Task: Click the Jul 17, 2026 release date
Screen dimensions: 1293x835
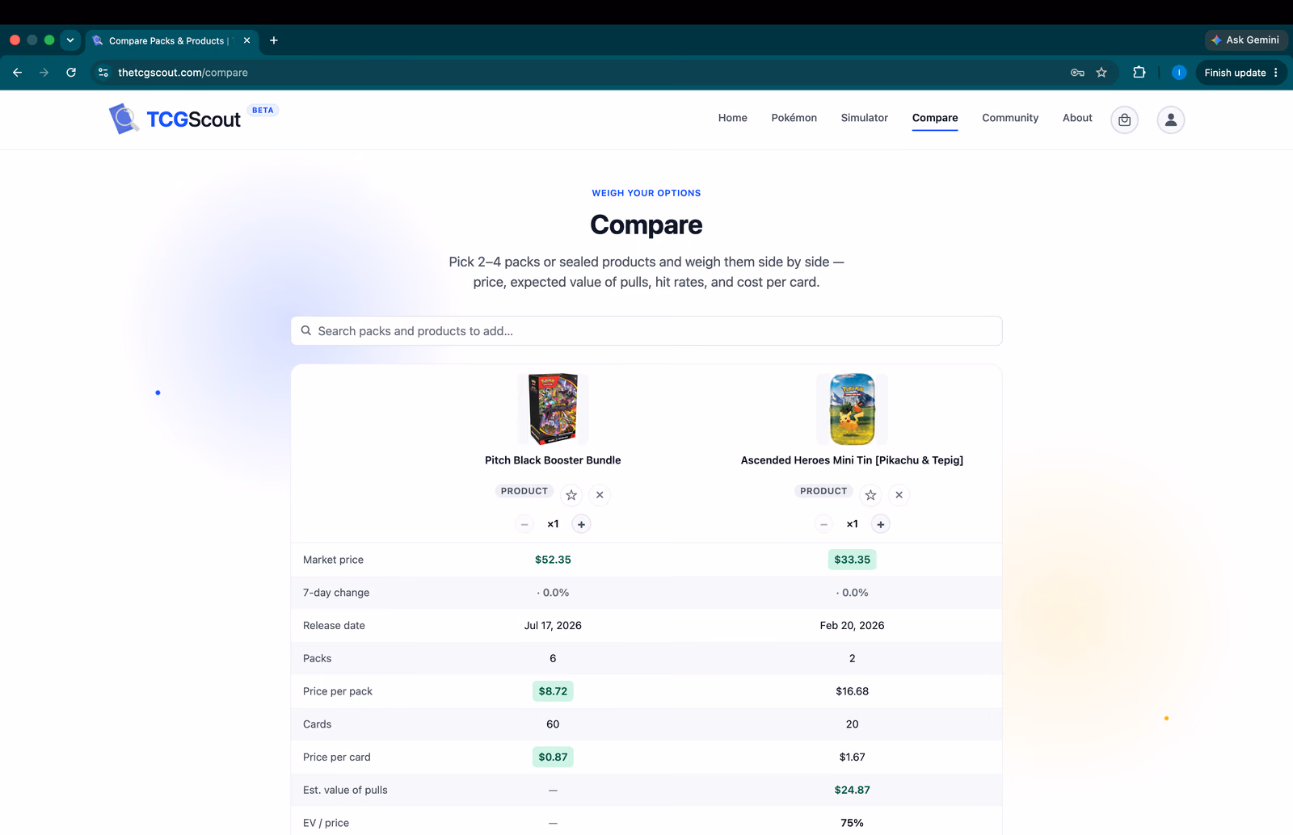Action: 553,626
